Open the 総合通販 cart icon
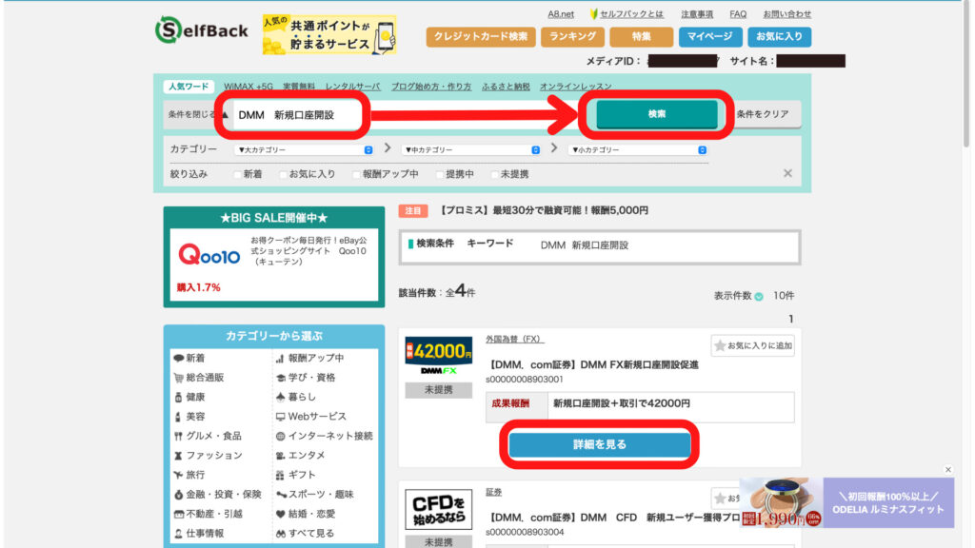 click(178, 378)
